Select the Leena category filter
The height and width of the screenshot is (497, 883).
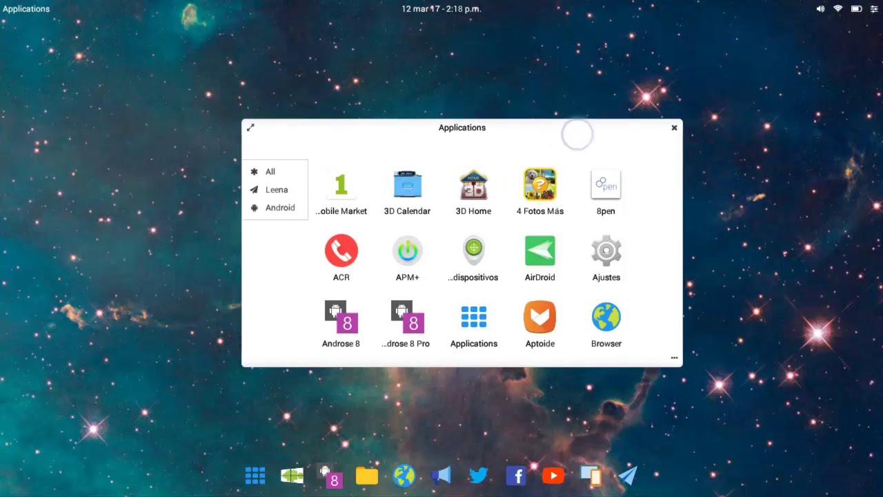(275, 190)
